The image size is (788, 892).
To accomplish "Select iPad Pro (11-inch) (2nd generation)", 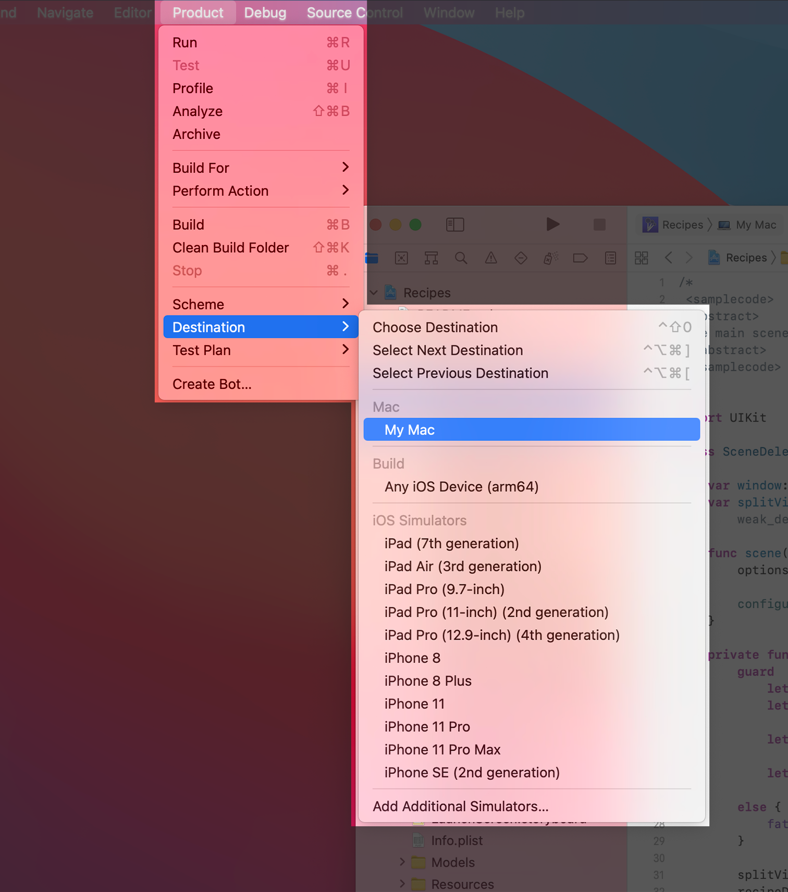I will [532, 613].
